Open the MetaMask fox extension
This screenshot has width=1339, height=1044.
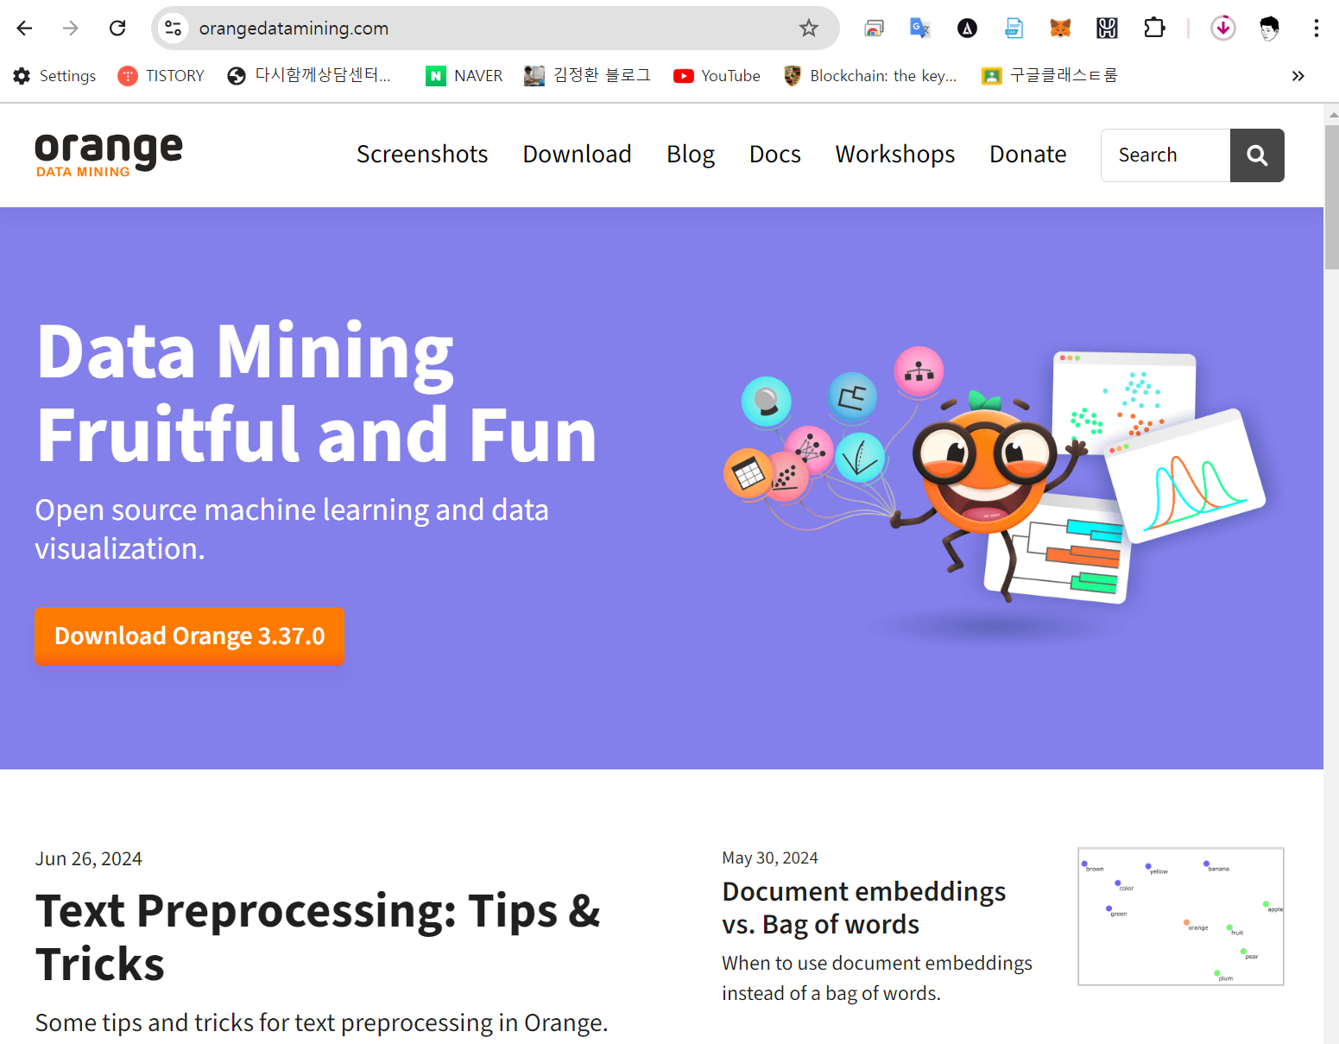point(1060,28)
